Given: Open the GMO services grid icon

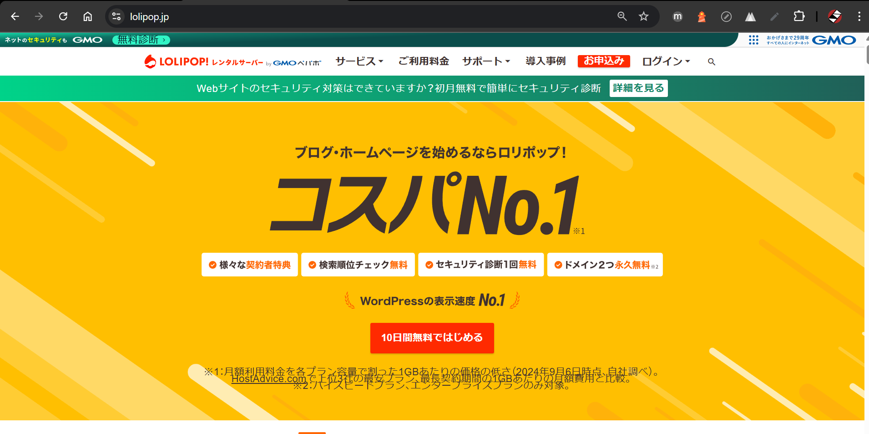Looking at the screenshot, I should (753, 40).
